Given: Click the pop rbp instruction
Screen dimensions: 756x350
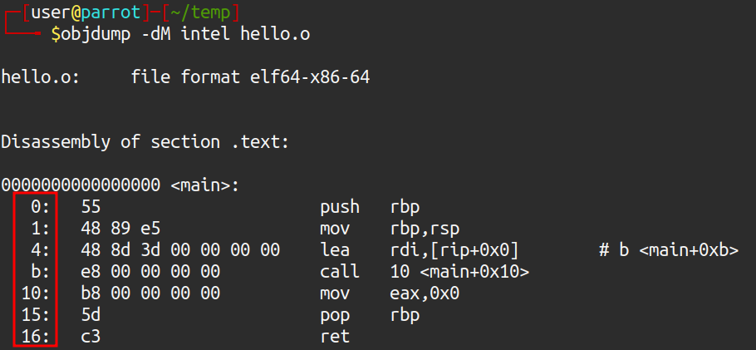Looking at the screenshot, I should coord(370,315).
